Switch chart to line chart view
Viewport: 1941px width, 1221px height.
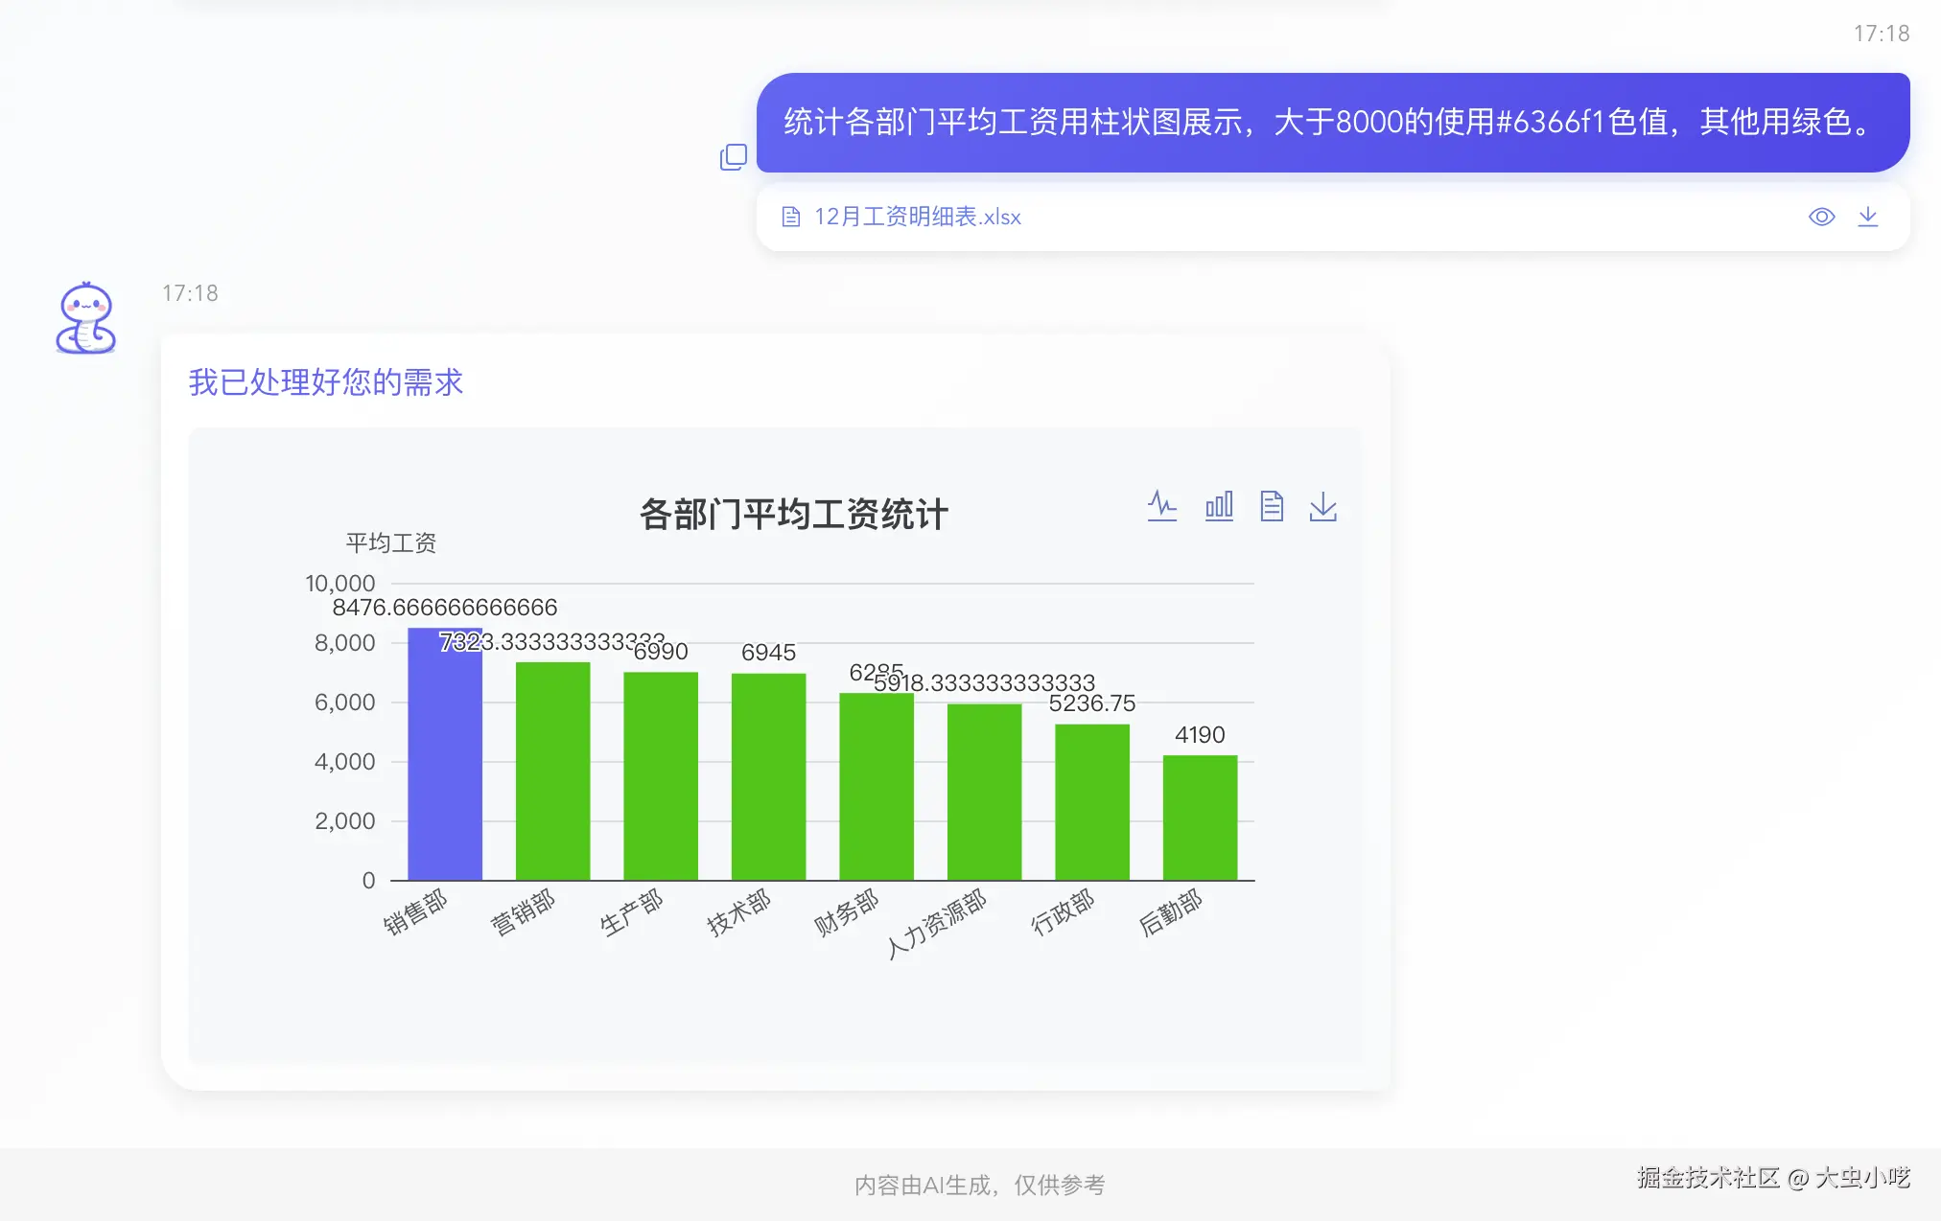point(1162,505)
